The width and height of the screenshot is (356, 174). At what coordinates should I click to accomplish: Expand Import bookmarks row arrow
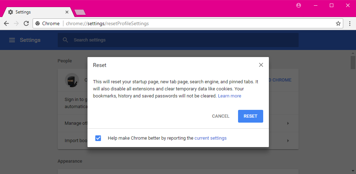click(288, 141)
